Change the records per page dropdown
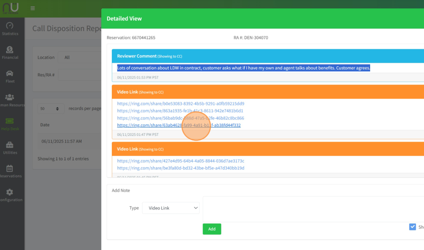 click(51, 109)
